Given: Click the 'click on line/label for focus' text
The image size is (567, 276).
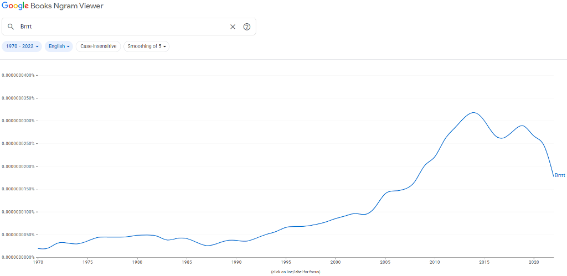Looking at the screenshot, I should (x=295, y=272).
